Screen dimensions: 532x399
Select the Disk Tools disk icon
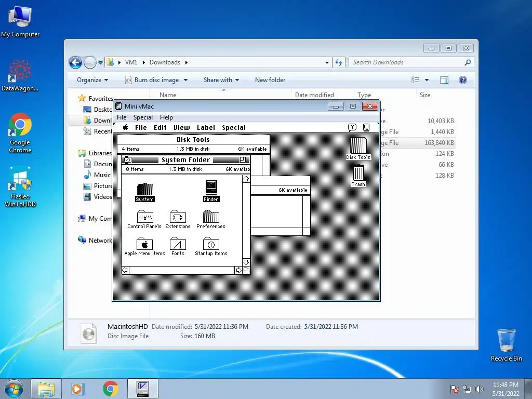pos(358,145)
